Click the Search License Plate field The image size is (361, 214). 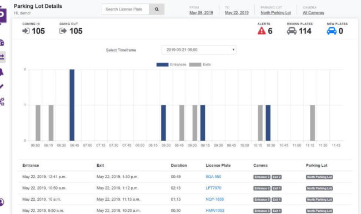pyautogui.click(x=126, y=9)
